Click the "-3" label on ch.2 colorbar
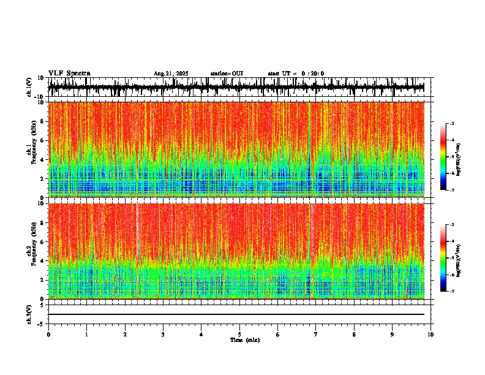 point(451,225)
